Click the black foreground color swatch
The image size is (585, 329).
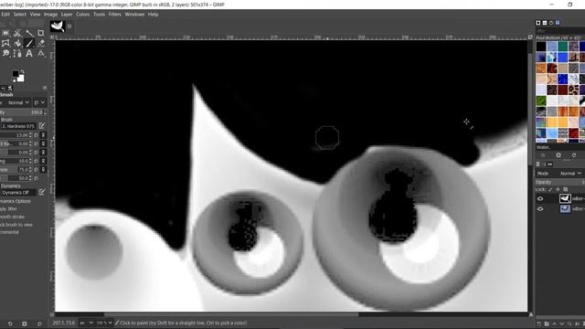15,74
